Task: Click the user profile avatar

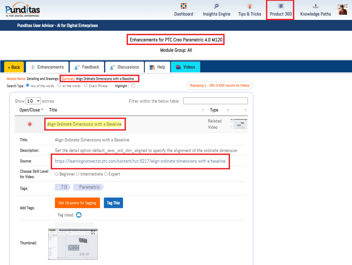Action: pos(342,10)
